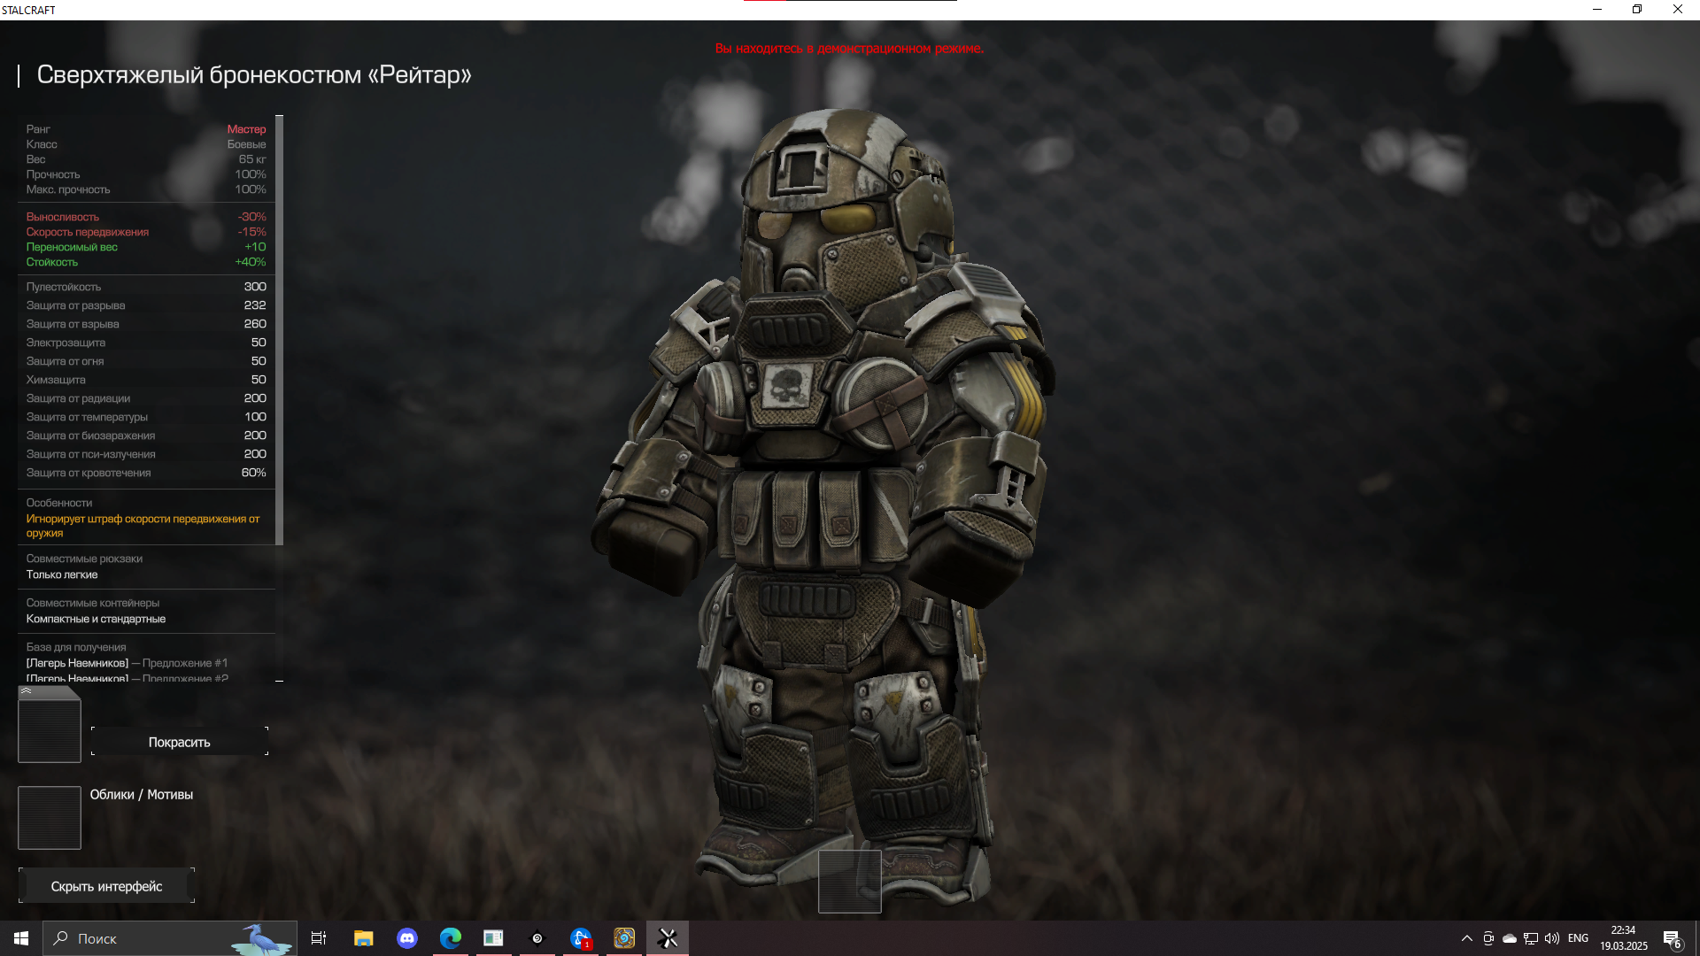Click the Лагерь Наемников Предложение #1 entry
The height and width of the screenshot is (956, 1700).
click(127, 663)
